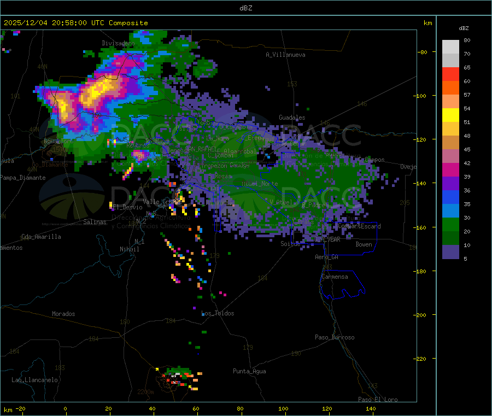Screen dimensions: 492x416
Task: Click the Divisadero map label
Action: pyautogui.click(x=118, y=43)
